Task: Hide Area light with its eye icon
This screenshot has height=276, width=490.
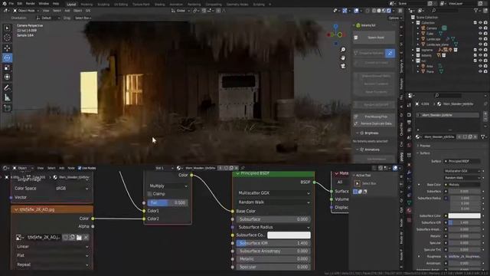Action: 480,66
